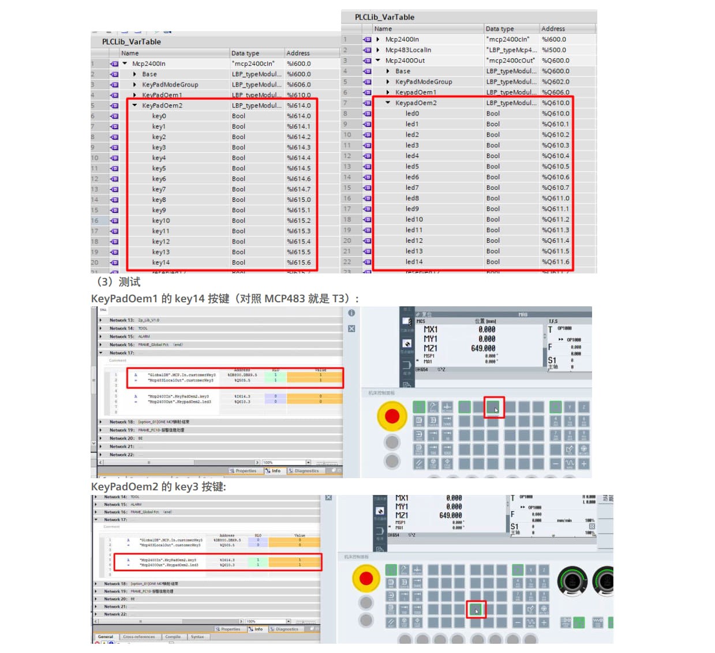Click the minus key in the KeyPadOem2 key3 panel
The width and height of the screenshot is (715, 653).
click(x=518, y=622)
